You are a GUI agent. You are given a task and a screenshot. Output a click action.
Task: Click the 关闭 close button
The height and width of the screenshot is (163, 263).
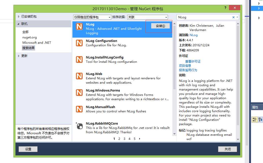[x=227, y=149]
